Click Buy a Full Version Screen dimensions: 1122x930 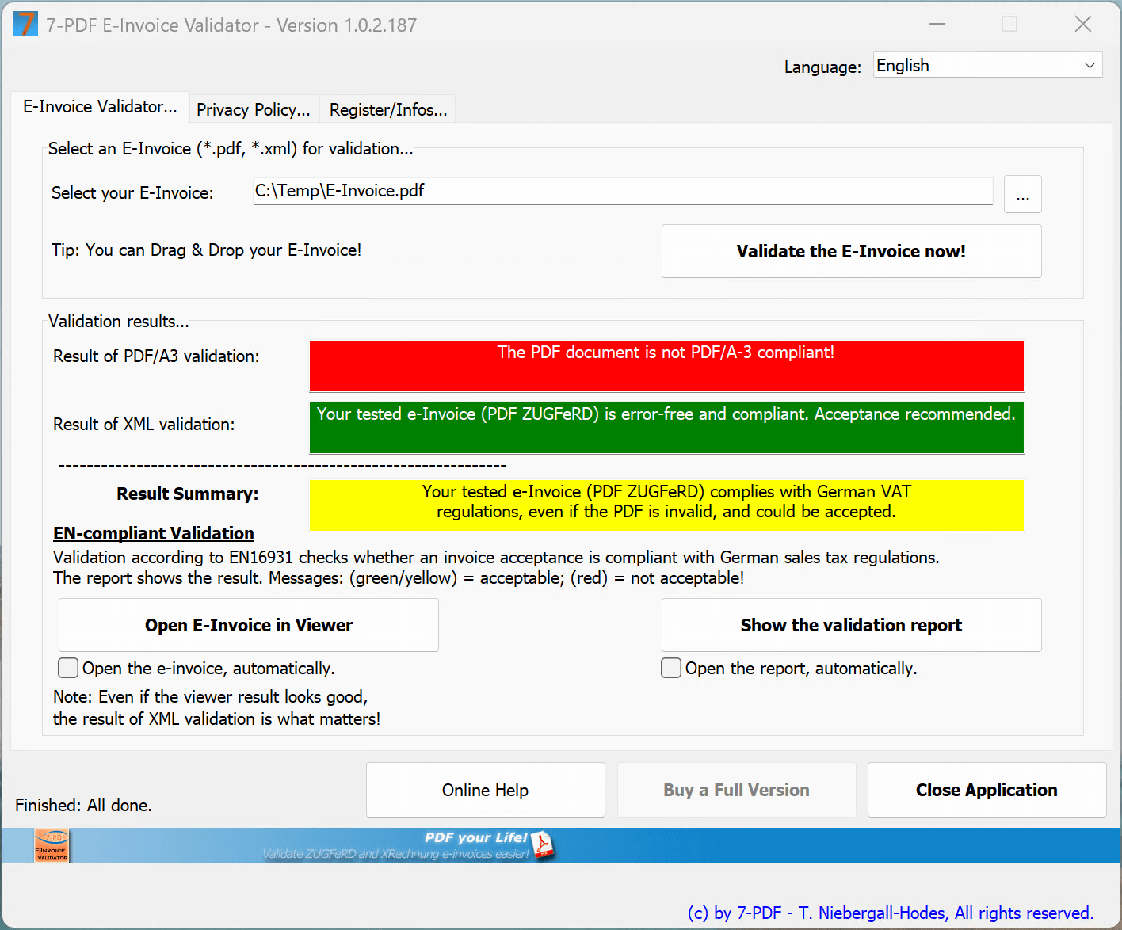(736, 790)
